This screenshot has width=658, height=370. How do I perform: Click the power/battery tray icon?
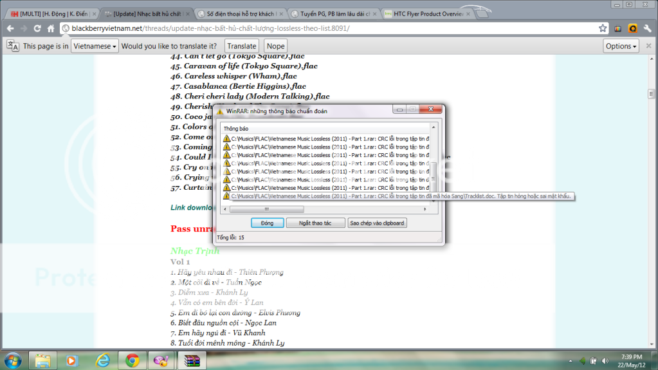(x=594, y=361)
